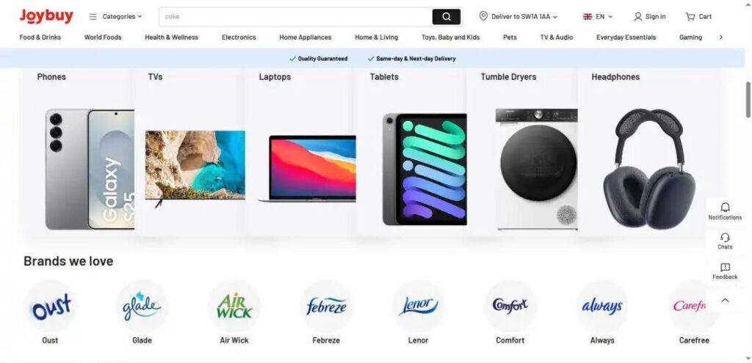The width and height of the screenshot is (752, 363).
Task: Show more categories with right chevron
Action: point(720,37)
